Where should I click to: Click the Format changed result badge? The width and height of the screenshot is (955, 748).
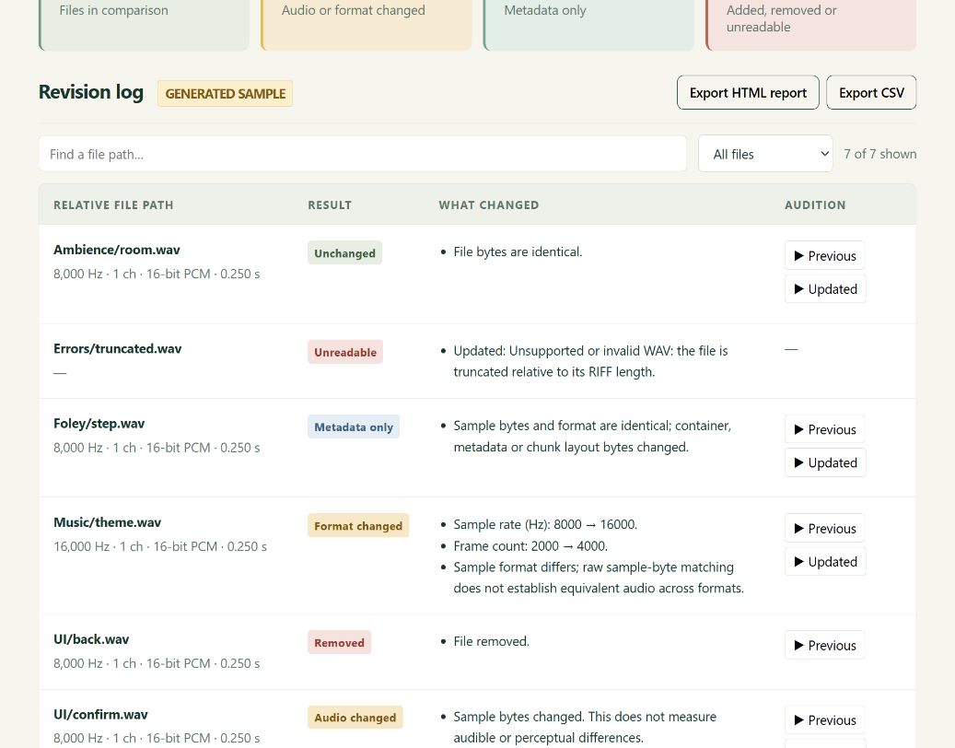(358, 526)
